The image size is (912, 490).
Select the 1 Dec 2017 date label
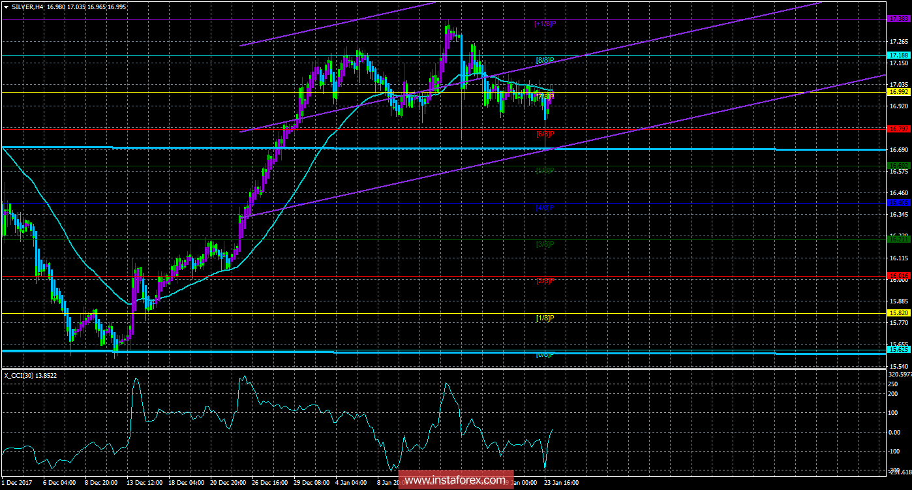pyautogui.click(x=18, y=483)
